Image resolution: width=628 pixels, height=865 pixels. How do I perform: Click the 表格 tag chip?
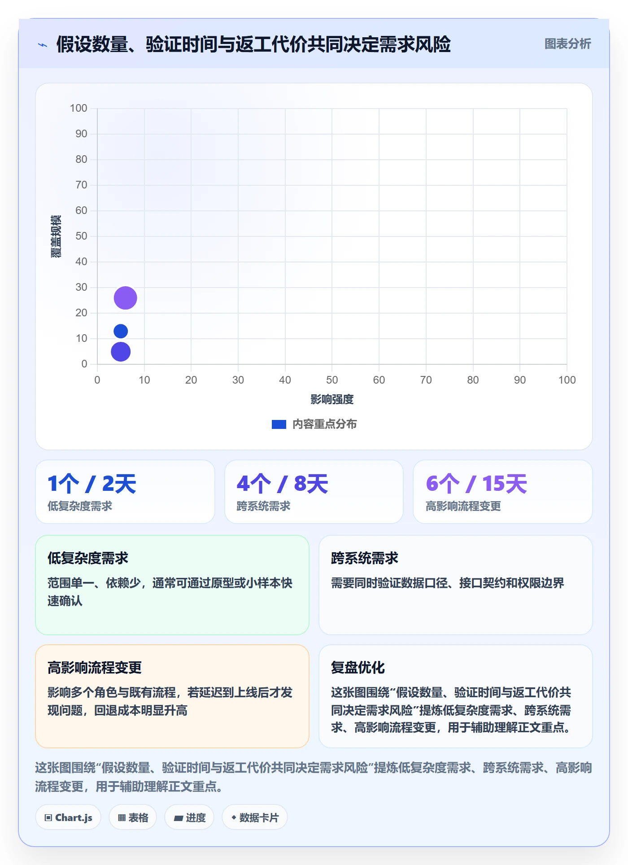click(133, 817)
